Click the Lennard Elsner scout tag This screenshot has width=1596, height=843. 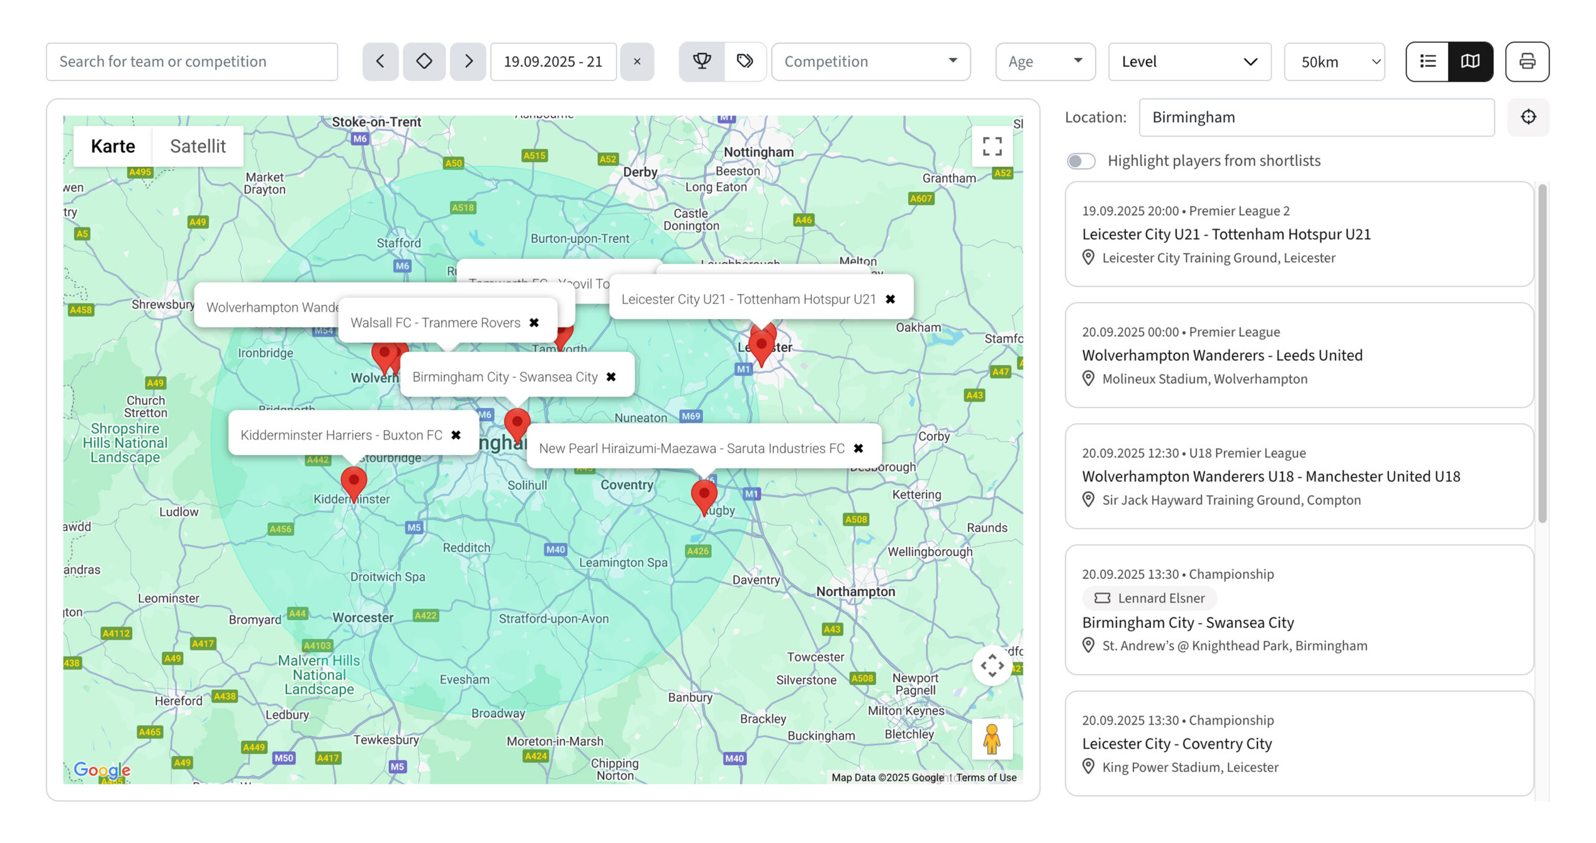[x=1149, y=598]
